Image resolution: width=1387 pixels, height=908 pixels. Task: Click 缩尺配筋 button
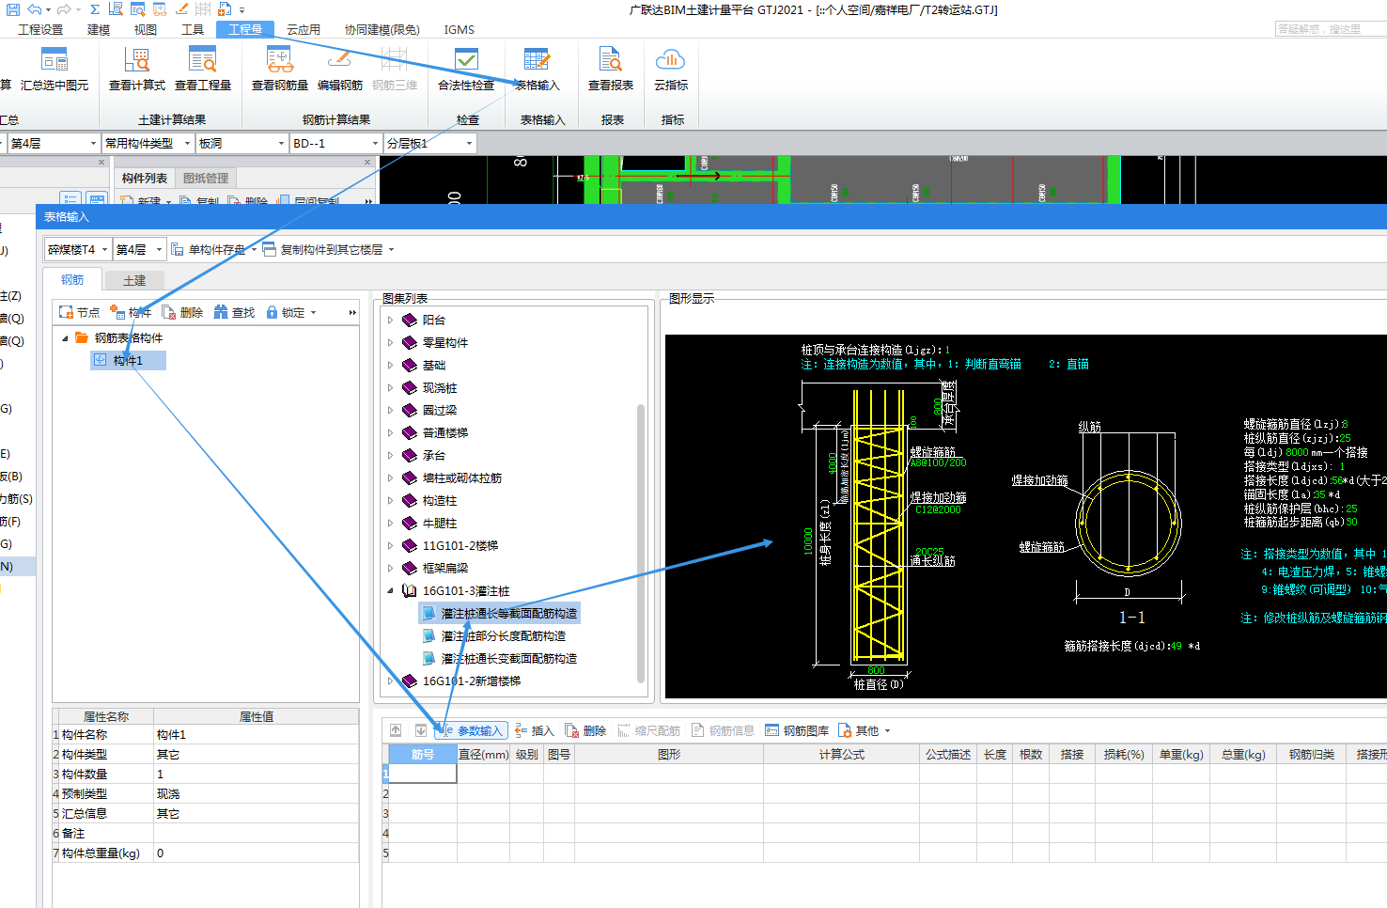tap(648, 730)
